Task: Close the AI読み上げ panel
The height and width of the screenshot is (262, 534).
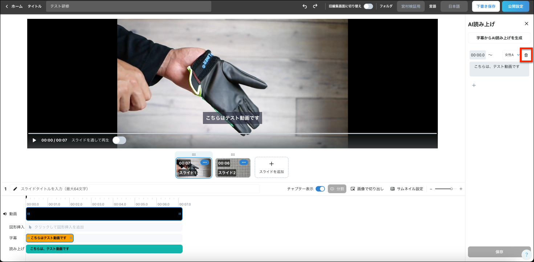Action: click(x=526, y=24)
